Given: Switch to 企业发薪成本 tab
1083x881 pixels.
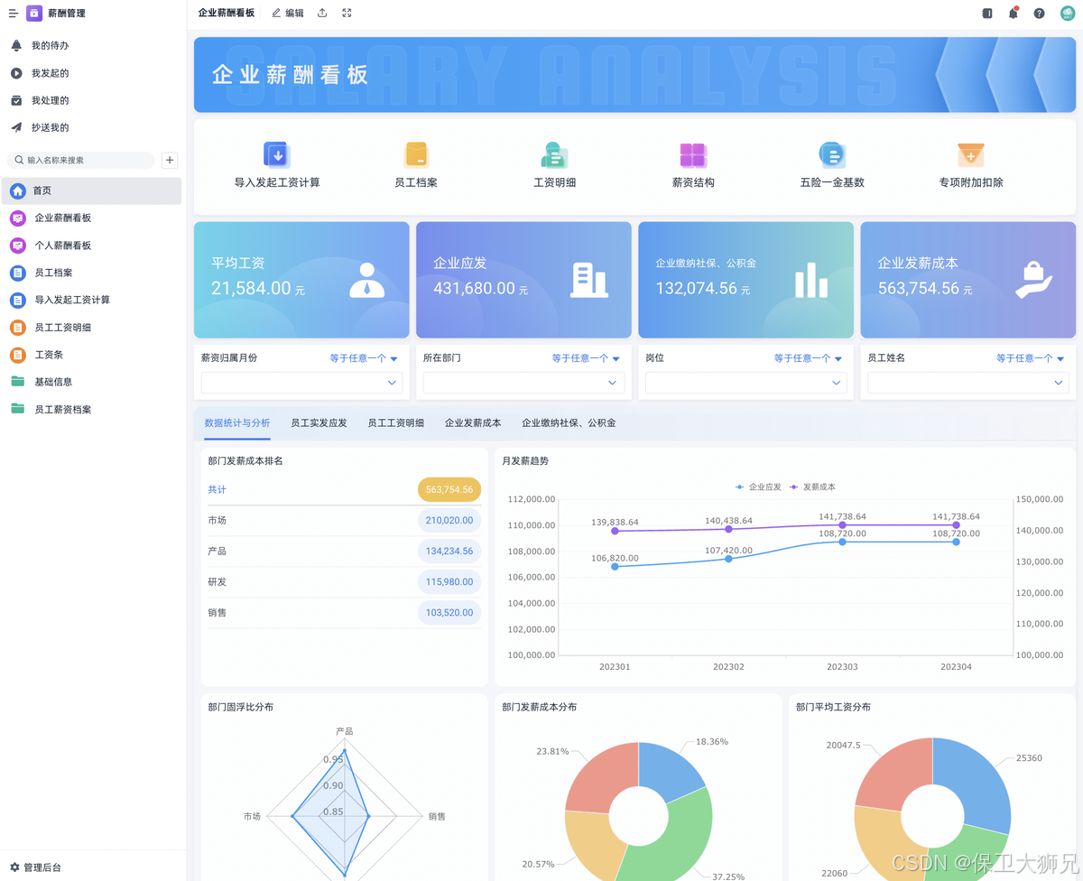Looking at the screenshot, I should 473,422.
